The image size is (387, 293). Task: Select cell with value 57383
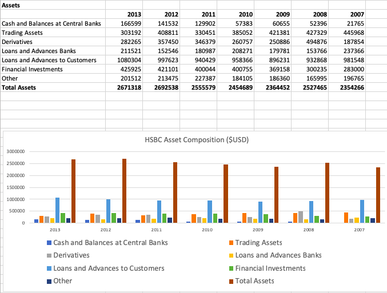pyautogui.click(x=236, y=23)
